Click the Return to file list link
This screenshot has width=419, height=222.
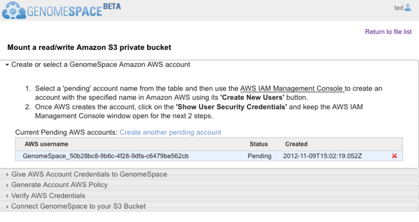388,32
